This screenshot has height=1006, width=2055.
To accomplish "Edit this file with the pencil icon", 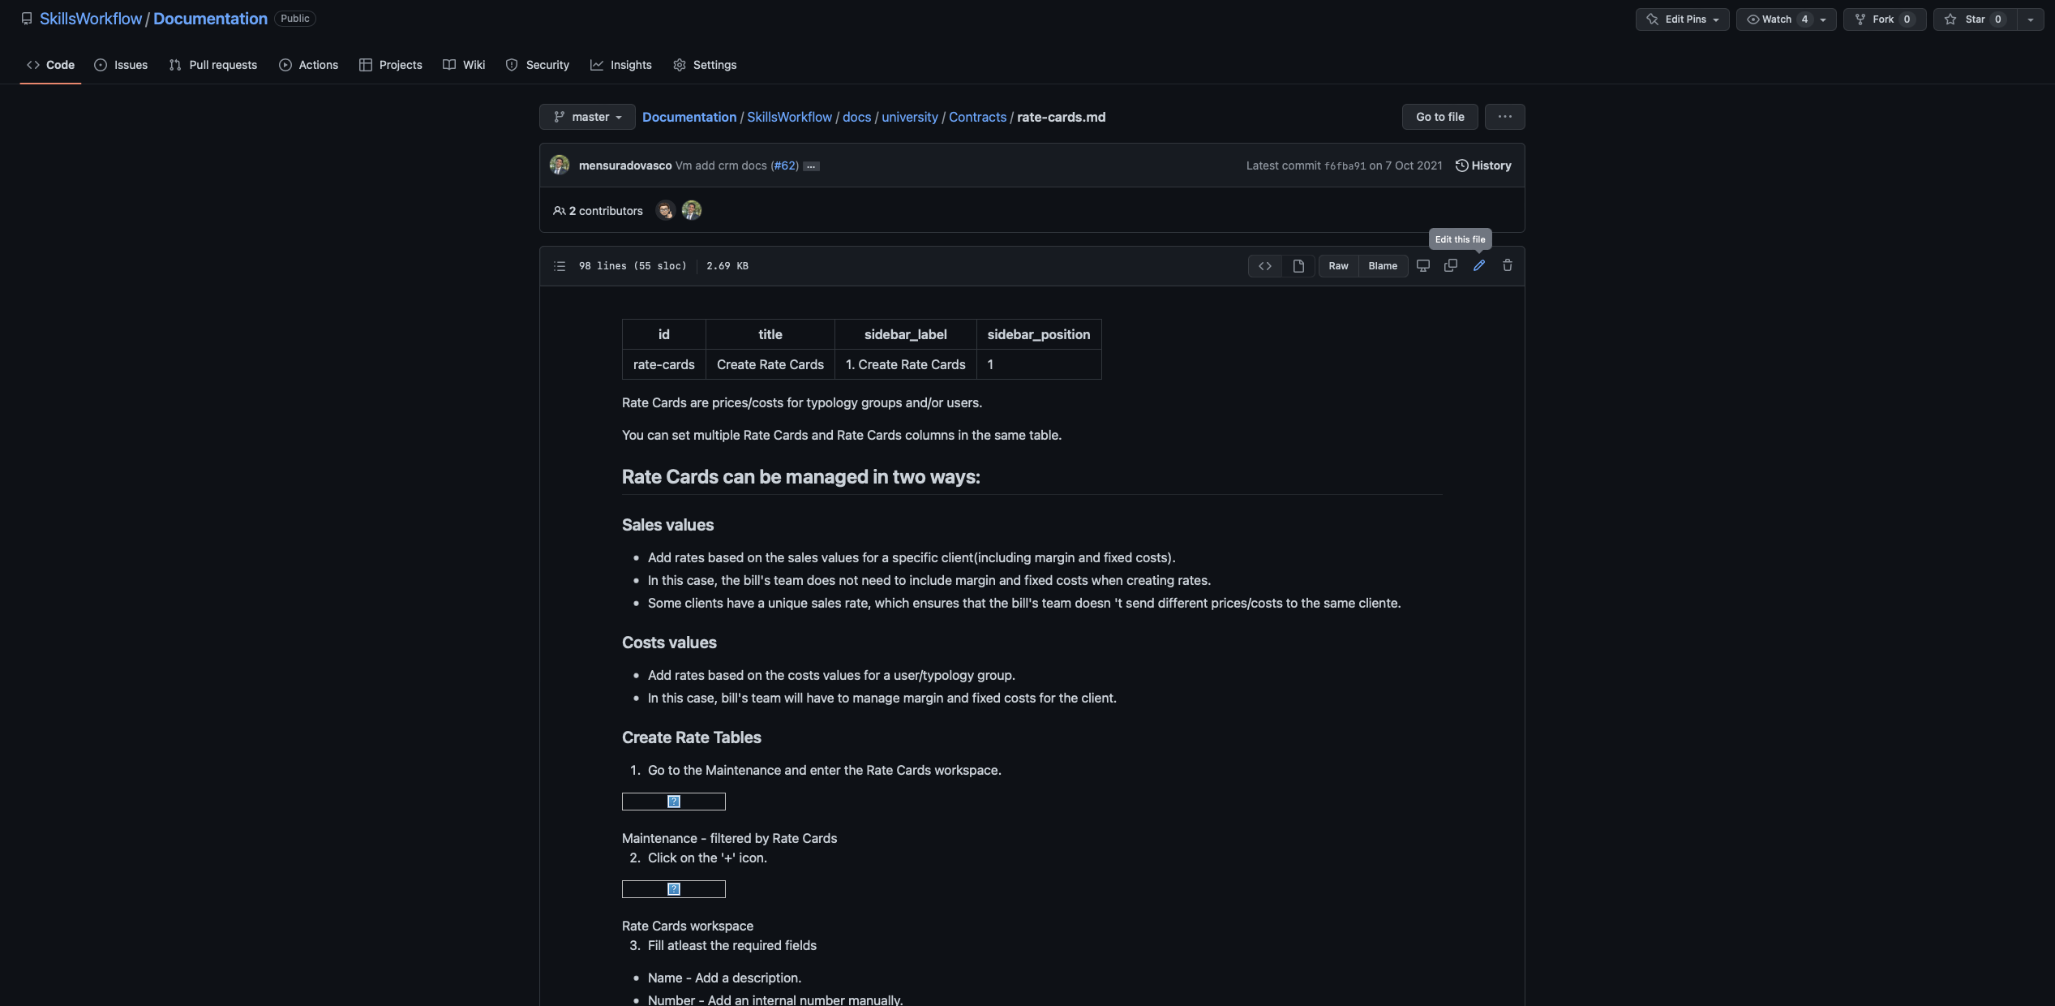I will click(1478, 265).
